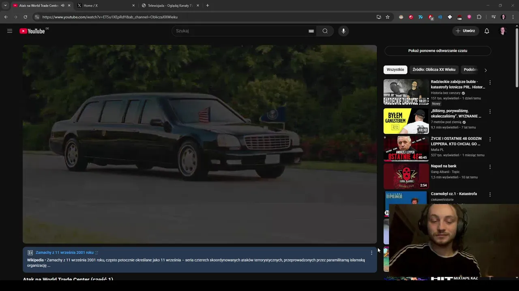Select the Wszystkie filter chip
The width and height of the screenshot is (519, 291).
pyautogui.click(x=395, y=70)
